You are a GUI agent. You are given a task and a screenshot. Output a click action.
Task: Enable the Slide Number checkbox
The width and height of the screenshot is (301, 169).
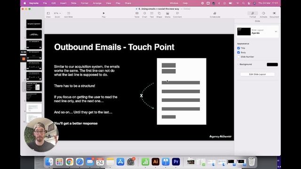pyautogui.click(x=238, y=57)
